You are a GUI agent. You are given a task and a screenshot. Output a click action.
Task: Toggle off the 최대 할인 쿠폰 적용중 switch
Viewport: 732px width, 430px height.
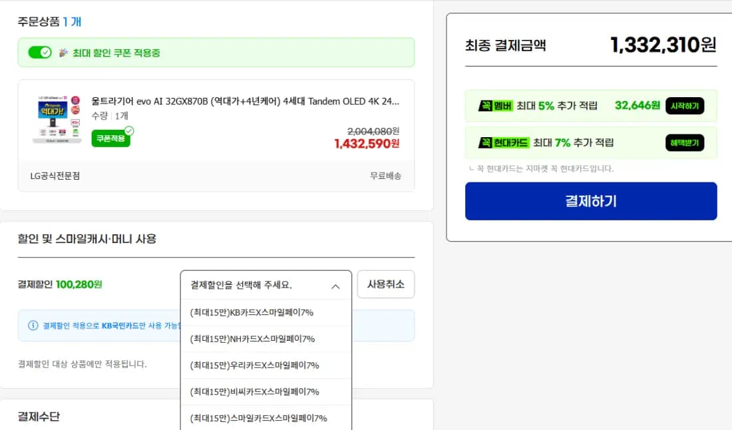tap(40, 53)
